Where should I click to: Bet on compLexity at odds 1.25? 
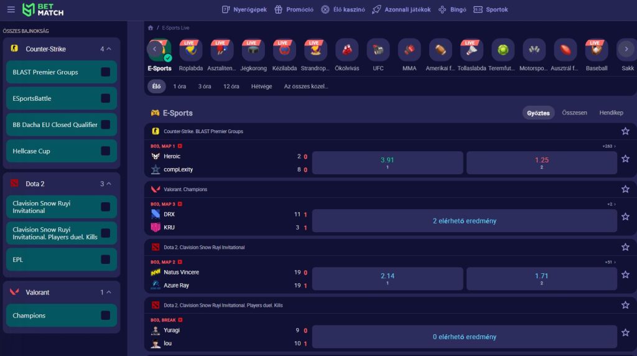pyautogui.click(x=542, y=163)
